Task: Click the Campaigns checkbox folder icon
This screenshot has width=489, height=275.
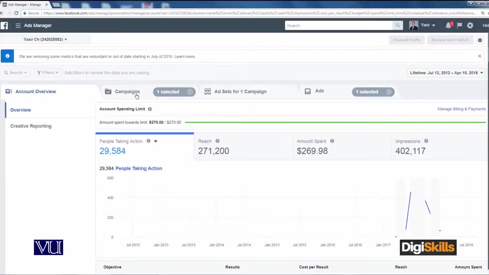Action: tap(108, 91)
